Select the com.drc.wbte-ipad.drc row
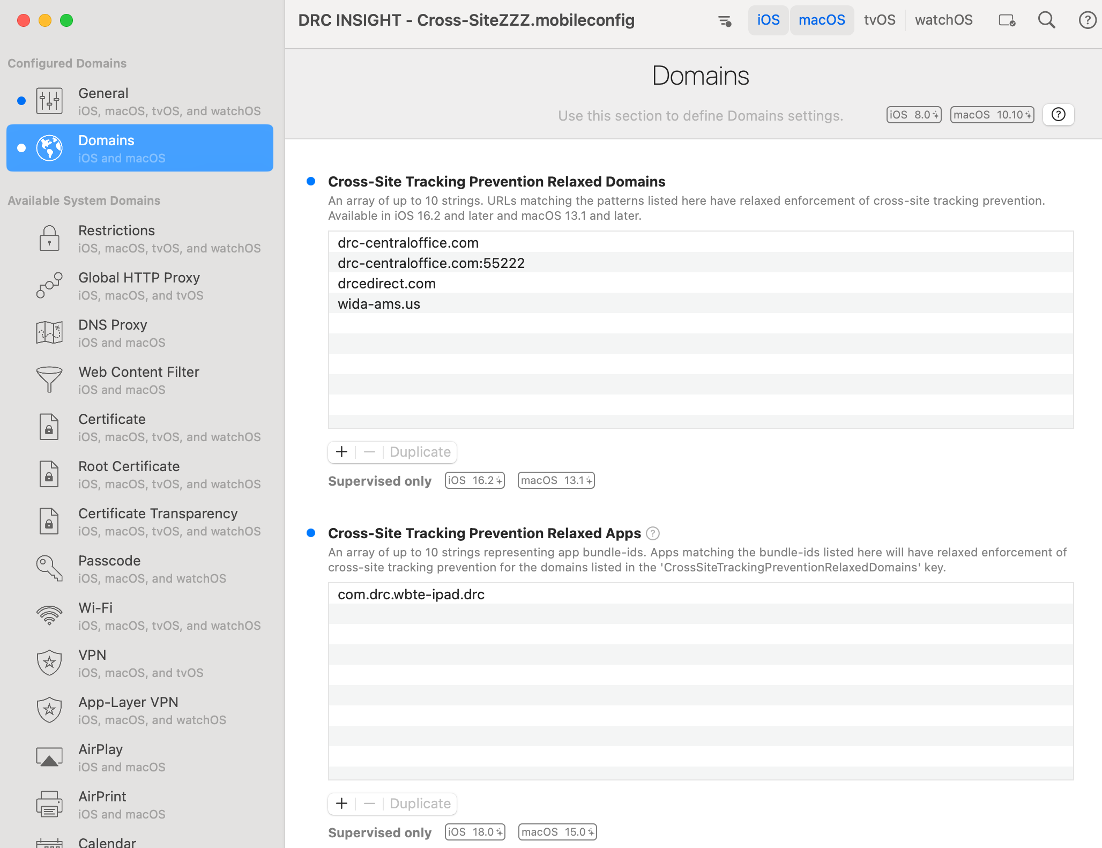1102x848 pixels. tap(701, 594)
